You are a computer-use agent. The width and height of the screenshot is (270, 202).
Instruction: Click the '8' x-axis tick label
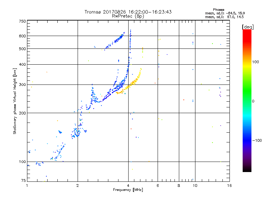pyautogui.click(x=179, y=186)
